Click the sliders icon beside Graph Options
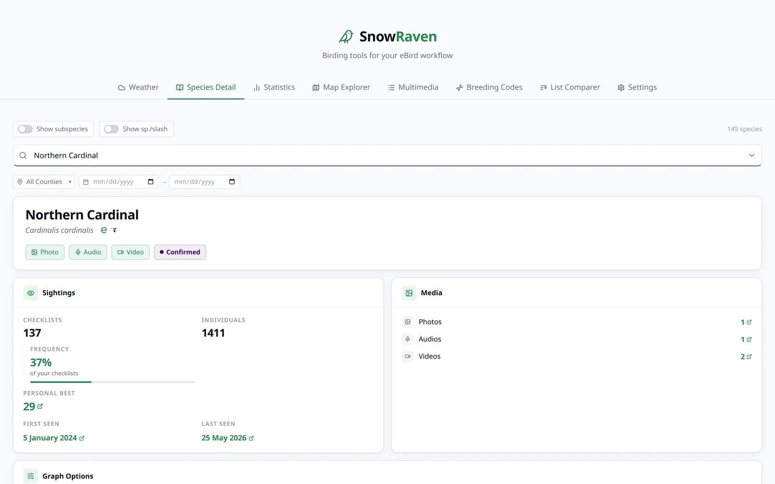 (x=31, y=476)
